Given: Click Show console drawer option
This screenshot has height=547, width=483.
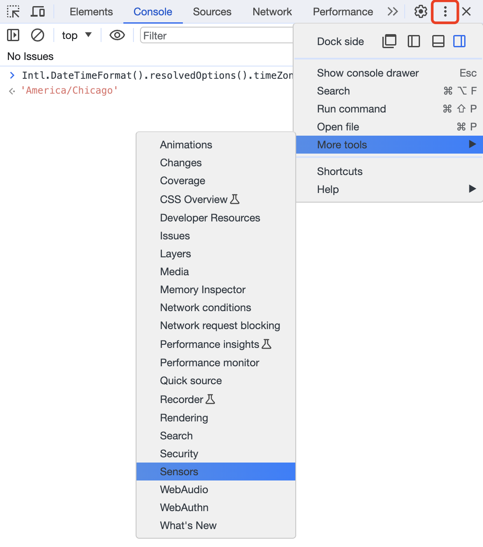Looking at the screenshot, I should (367, 73).
